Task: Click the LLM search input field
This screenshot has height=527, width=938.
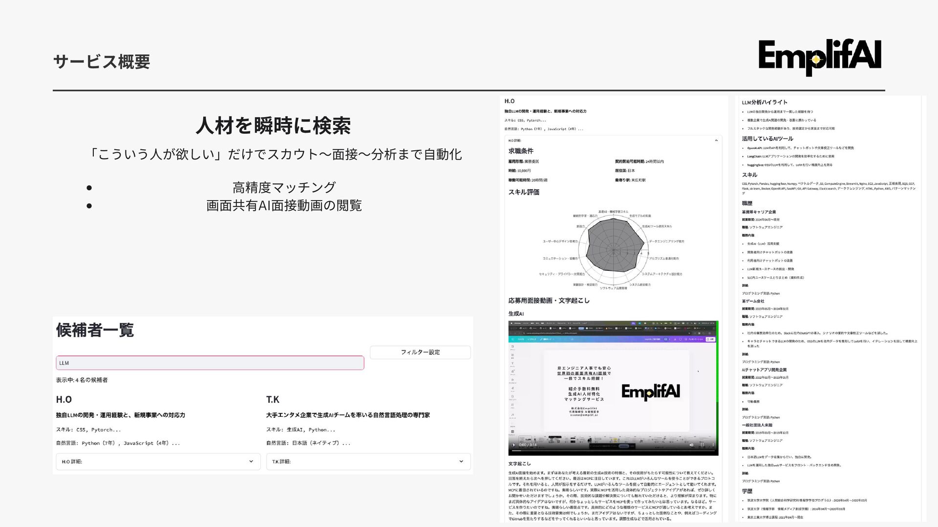Action: click(210, 363)
